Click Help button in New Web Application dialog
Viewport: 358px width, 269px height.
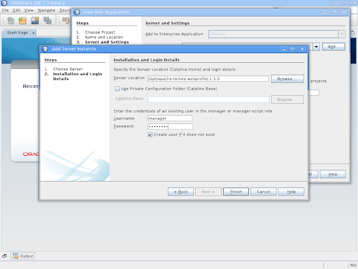pos(333,174)
